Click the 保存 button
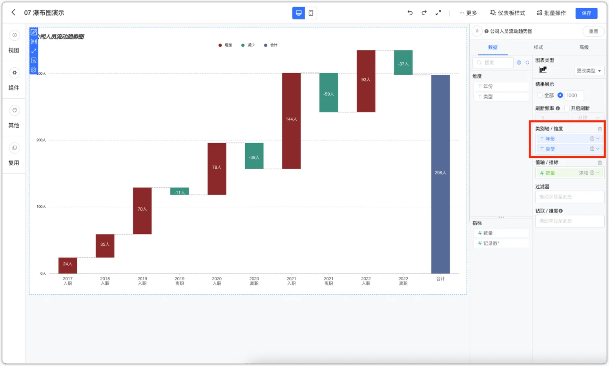Viewport: 609px width, 366px height. (586, 13)
